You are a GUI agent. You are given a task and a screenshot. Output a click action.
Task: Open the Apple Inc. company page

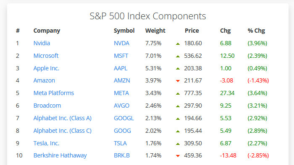tap(46, 68)
